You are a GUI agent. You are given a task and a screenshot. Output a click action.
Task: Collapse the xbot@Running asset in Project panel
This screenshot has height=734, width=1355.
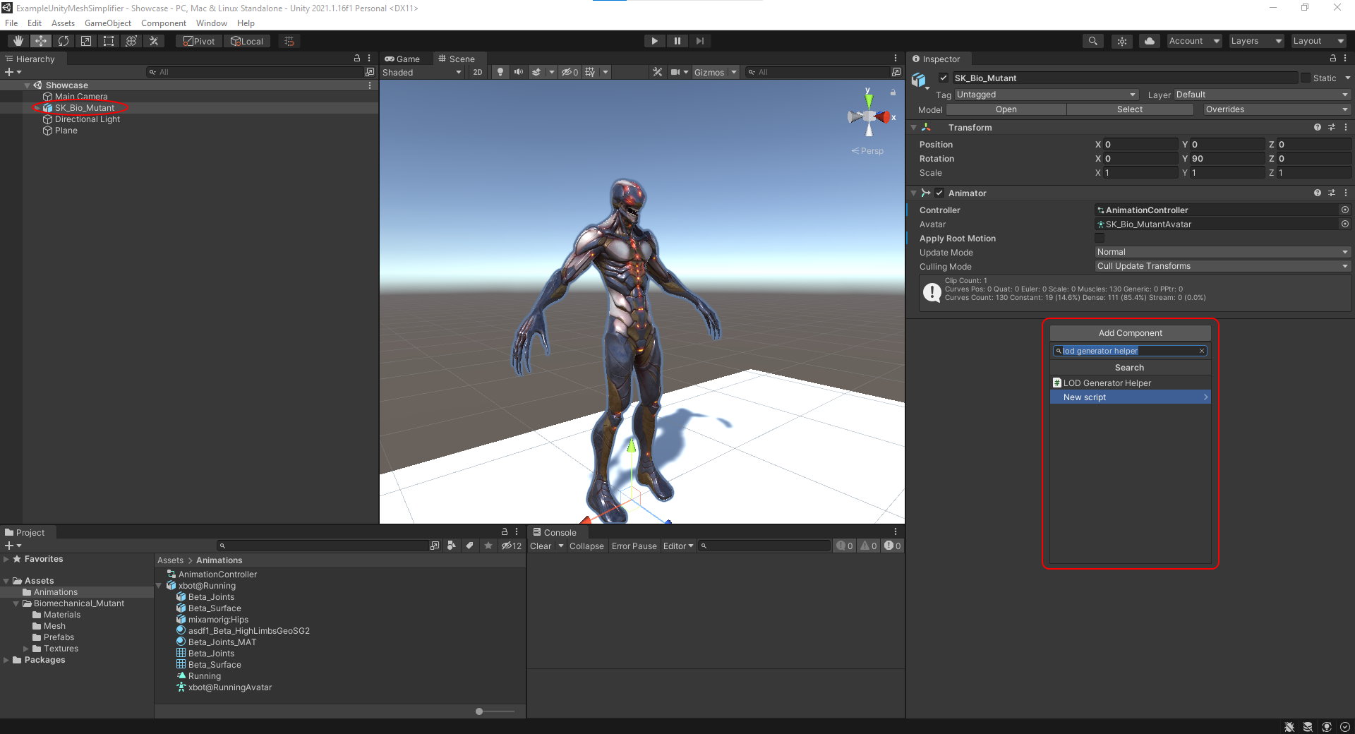[x=159, y=585]
